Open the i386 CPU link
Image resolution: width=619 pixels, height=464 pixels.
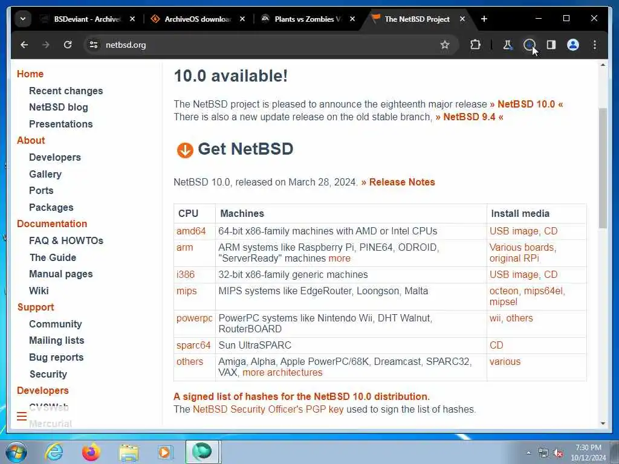tap(186, 275)
